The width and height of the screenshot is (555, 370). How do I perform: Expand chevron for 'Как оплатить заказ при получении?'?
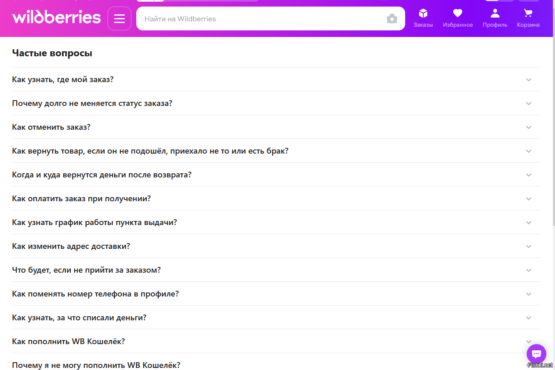pyautogui.click(x=529, y=199)
